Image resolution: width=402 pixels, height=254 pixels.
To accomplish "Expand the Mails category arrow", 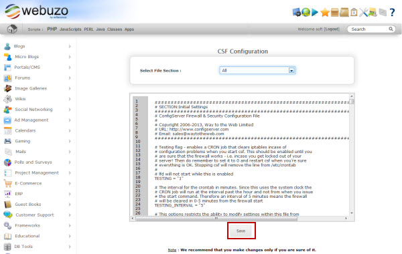I will click(70, 152).
